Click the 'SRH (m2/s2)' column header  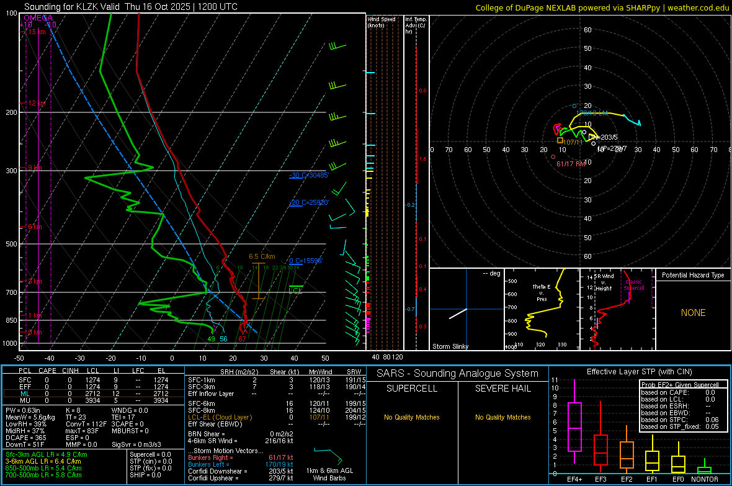[239, 372]
